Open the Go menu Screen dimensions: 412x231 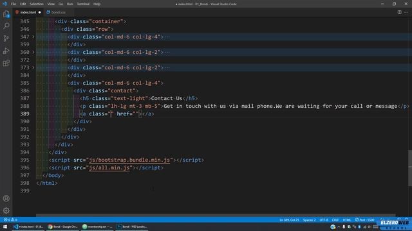point(61,4)
